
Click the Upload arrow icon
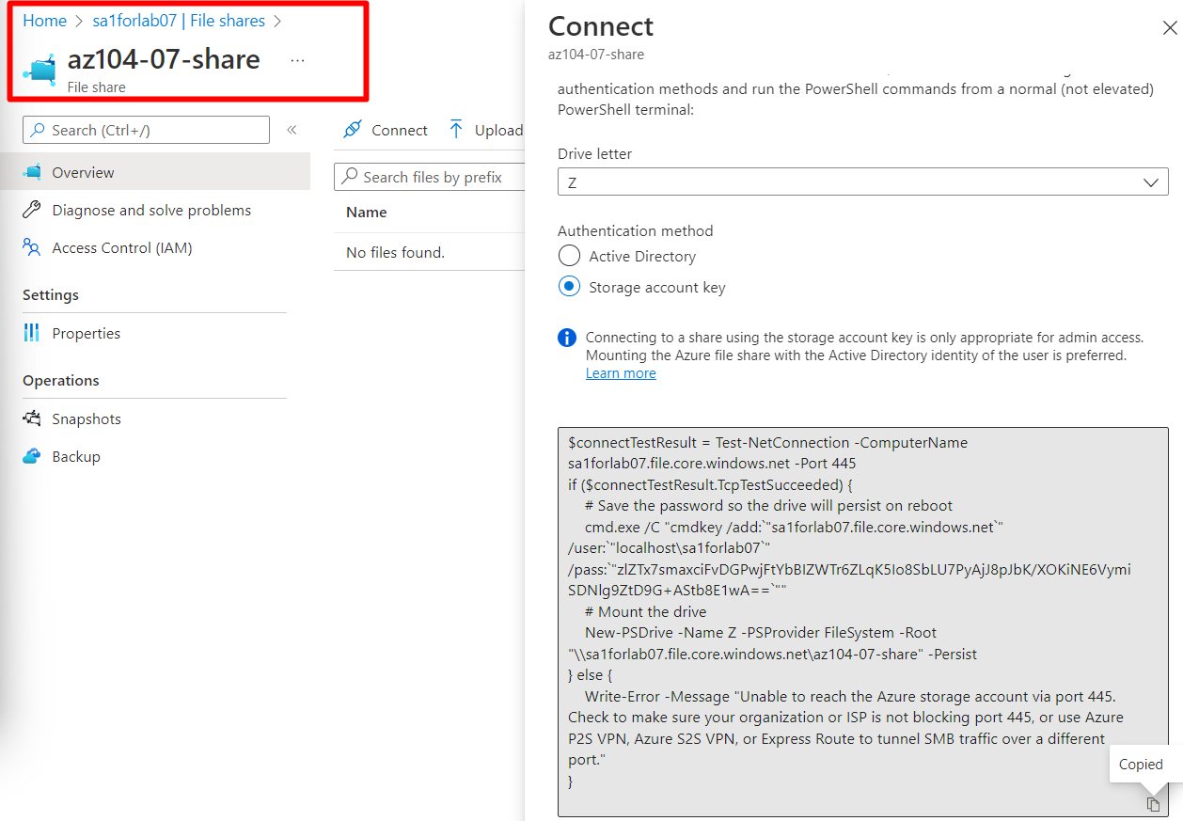pos(456,130)
